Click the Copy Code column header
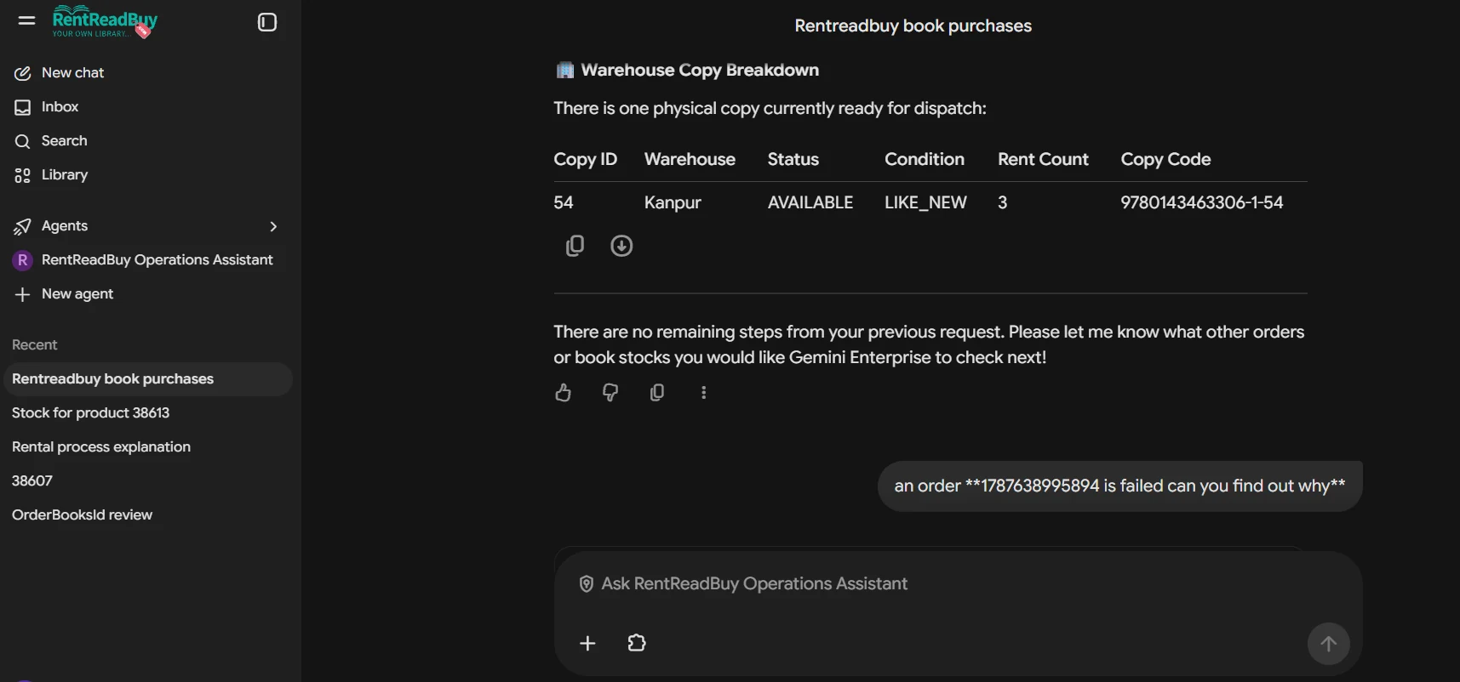 click(x=1165, y=160)
